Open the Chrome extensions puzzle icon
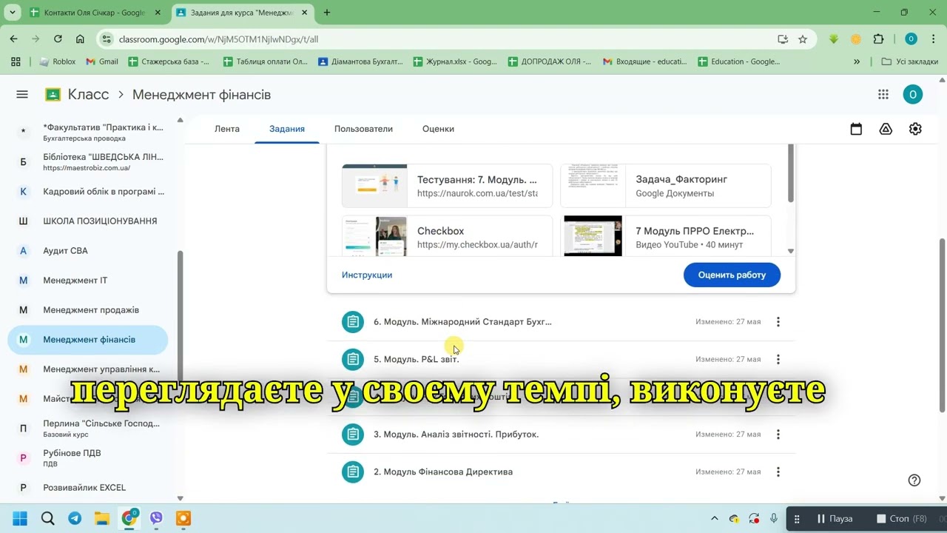947x533 pixels. click(879, 39)
